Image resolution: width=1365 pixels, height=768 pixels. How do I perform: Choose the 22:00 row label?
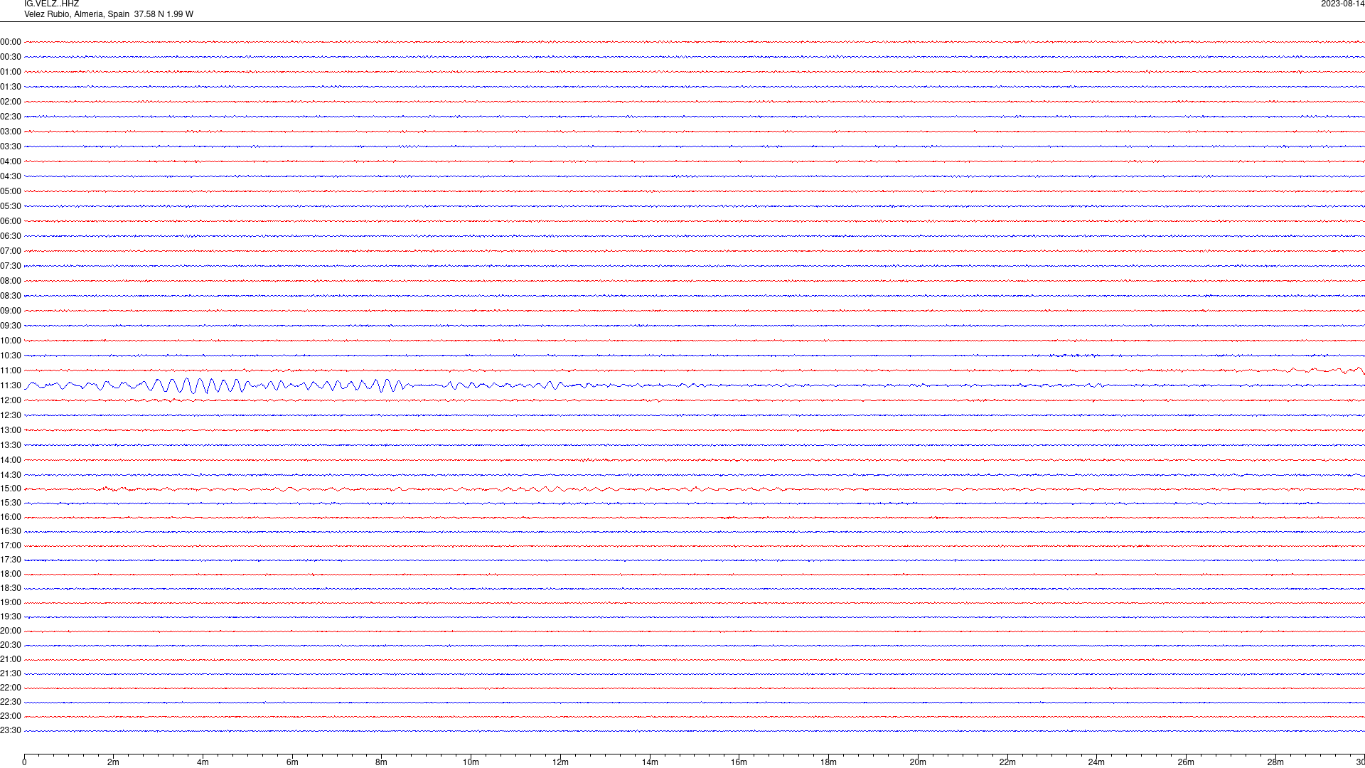11,688
